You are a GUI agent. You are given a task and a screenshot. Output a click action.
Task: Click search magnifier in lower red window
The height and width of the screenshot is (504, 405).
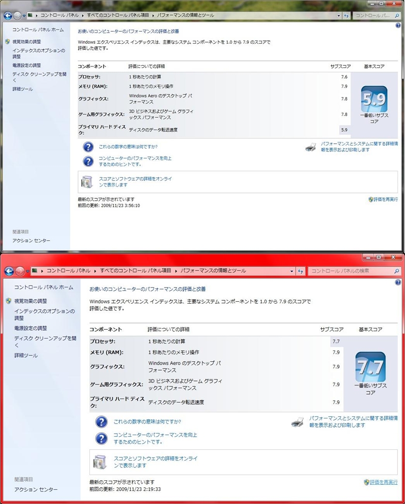coord(397,271)
